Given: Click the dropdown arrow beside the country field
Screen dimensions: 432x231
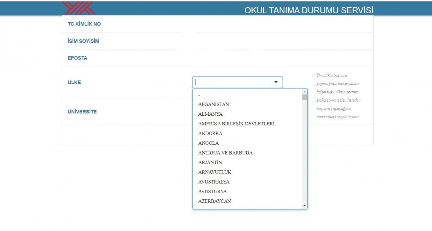Looking at the screenshot, I should (x=276, y=82).
